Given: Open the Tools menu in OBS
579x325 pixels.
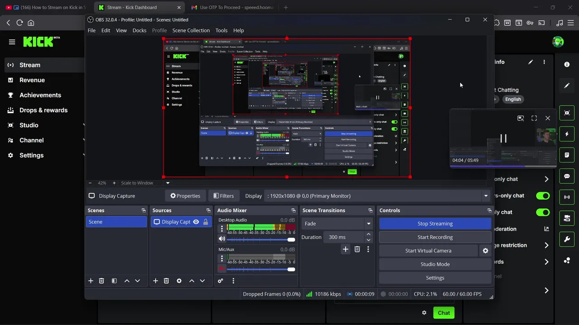Looking at the screenshot, I should click(221, 30).
